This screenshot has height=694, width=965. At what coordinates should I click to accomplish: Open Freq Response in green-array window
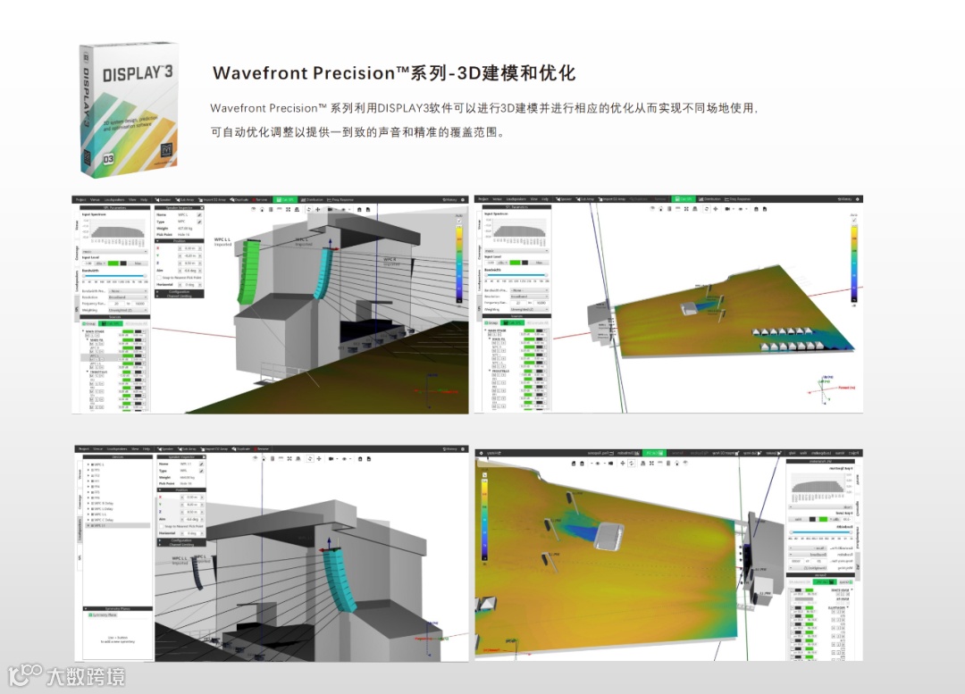[340, 200]
